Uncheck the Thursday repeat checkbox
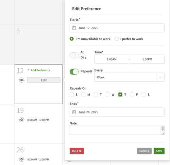The width and height of the screenshot is (170, 165). pos(120,94)
